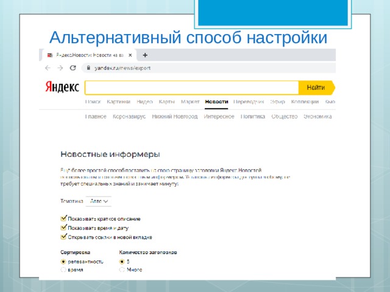Open the Яндекс logo homepage
This screenshot has width=390, height=292.
(62, 88)
